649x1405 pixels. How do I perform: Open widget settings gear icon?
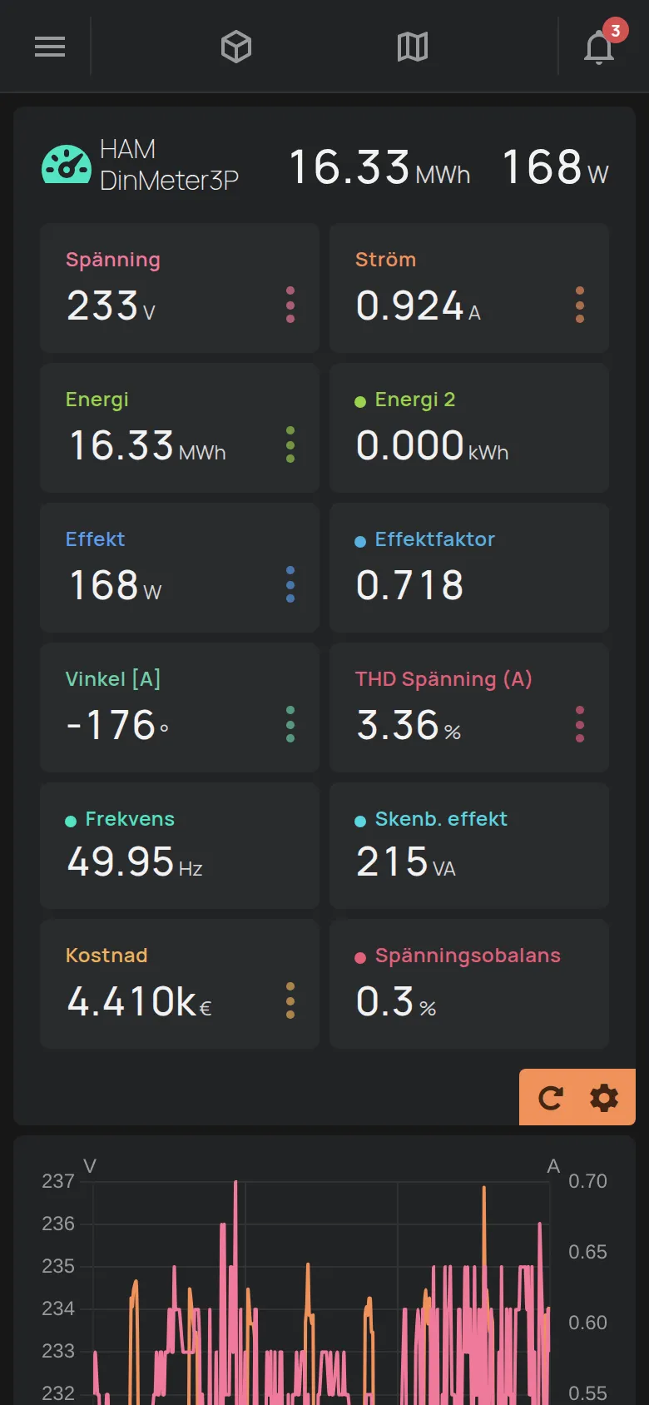[604, 1098]
